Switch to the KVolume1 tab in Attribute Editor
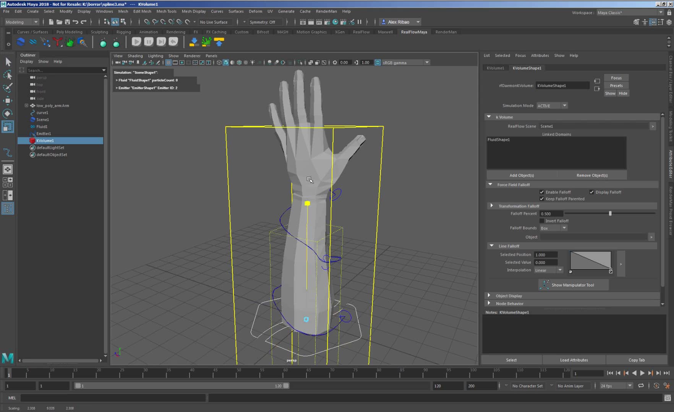 tap(496, 68)
